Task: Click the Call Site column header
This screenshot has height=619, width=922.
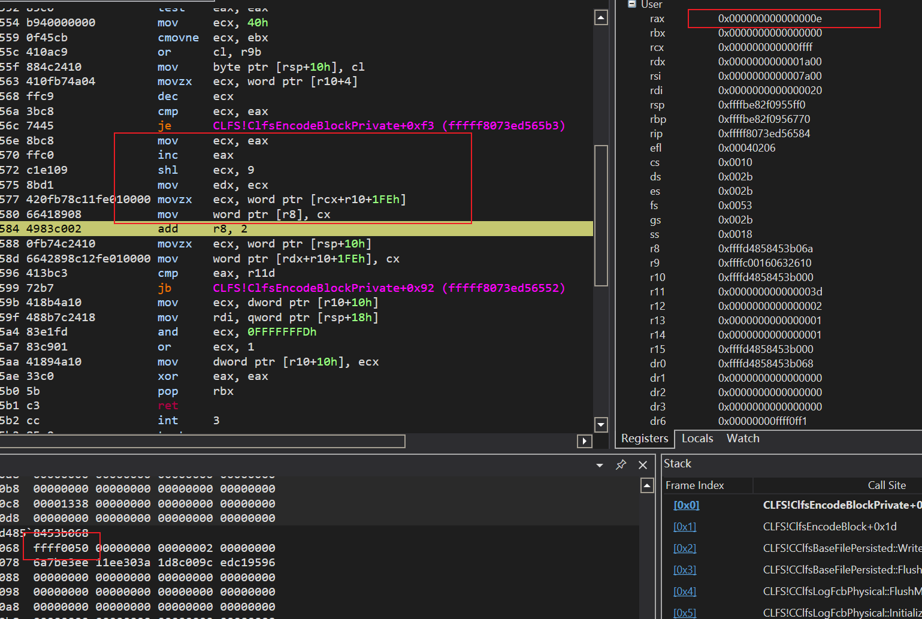Action: coord(887,485)
